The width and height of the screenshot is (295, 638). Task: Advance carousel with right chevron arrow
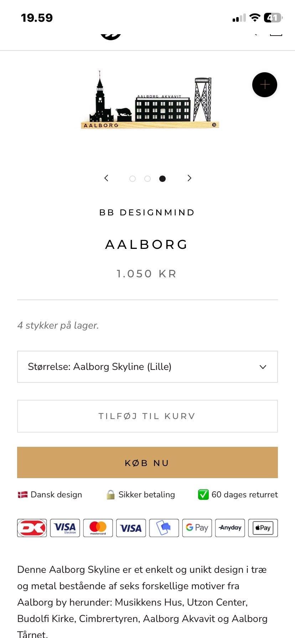(189, 178)
